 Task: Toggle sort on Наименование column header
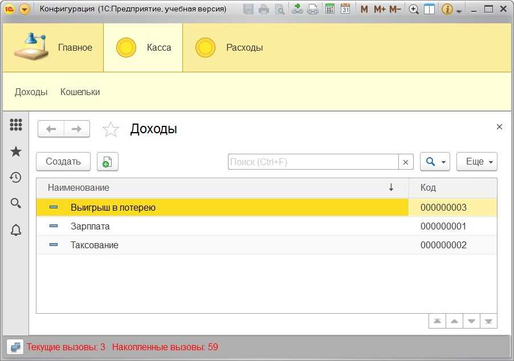222,187
